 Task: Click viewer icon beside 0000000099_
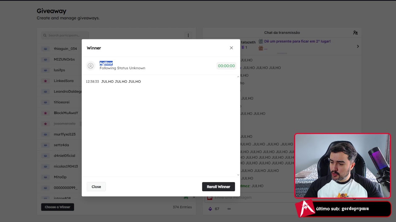point(45,188)
